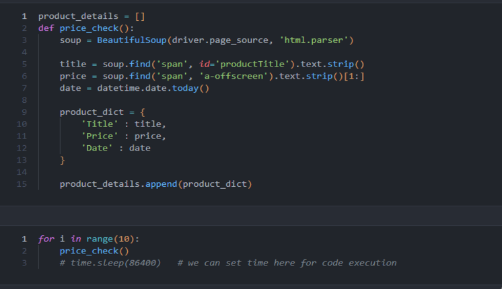Viewport: 502px width, 289px height.
Task: Click 'product_details = []' on line 1
Action: [x=92, y=16]
